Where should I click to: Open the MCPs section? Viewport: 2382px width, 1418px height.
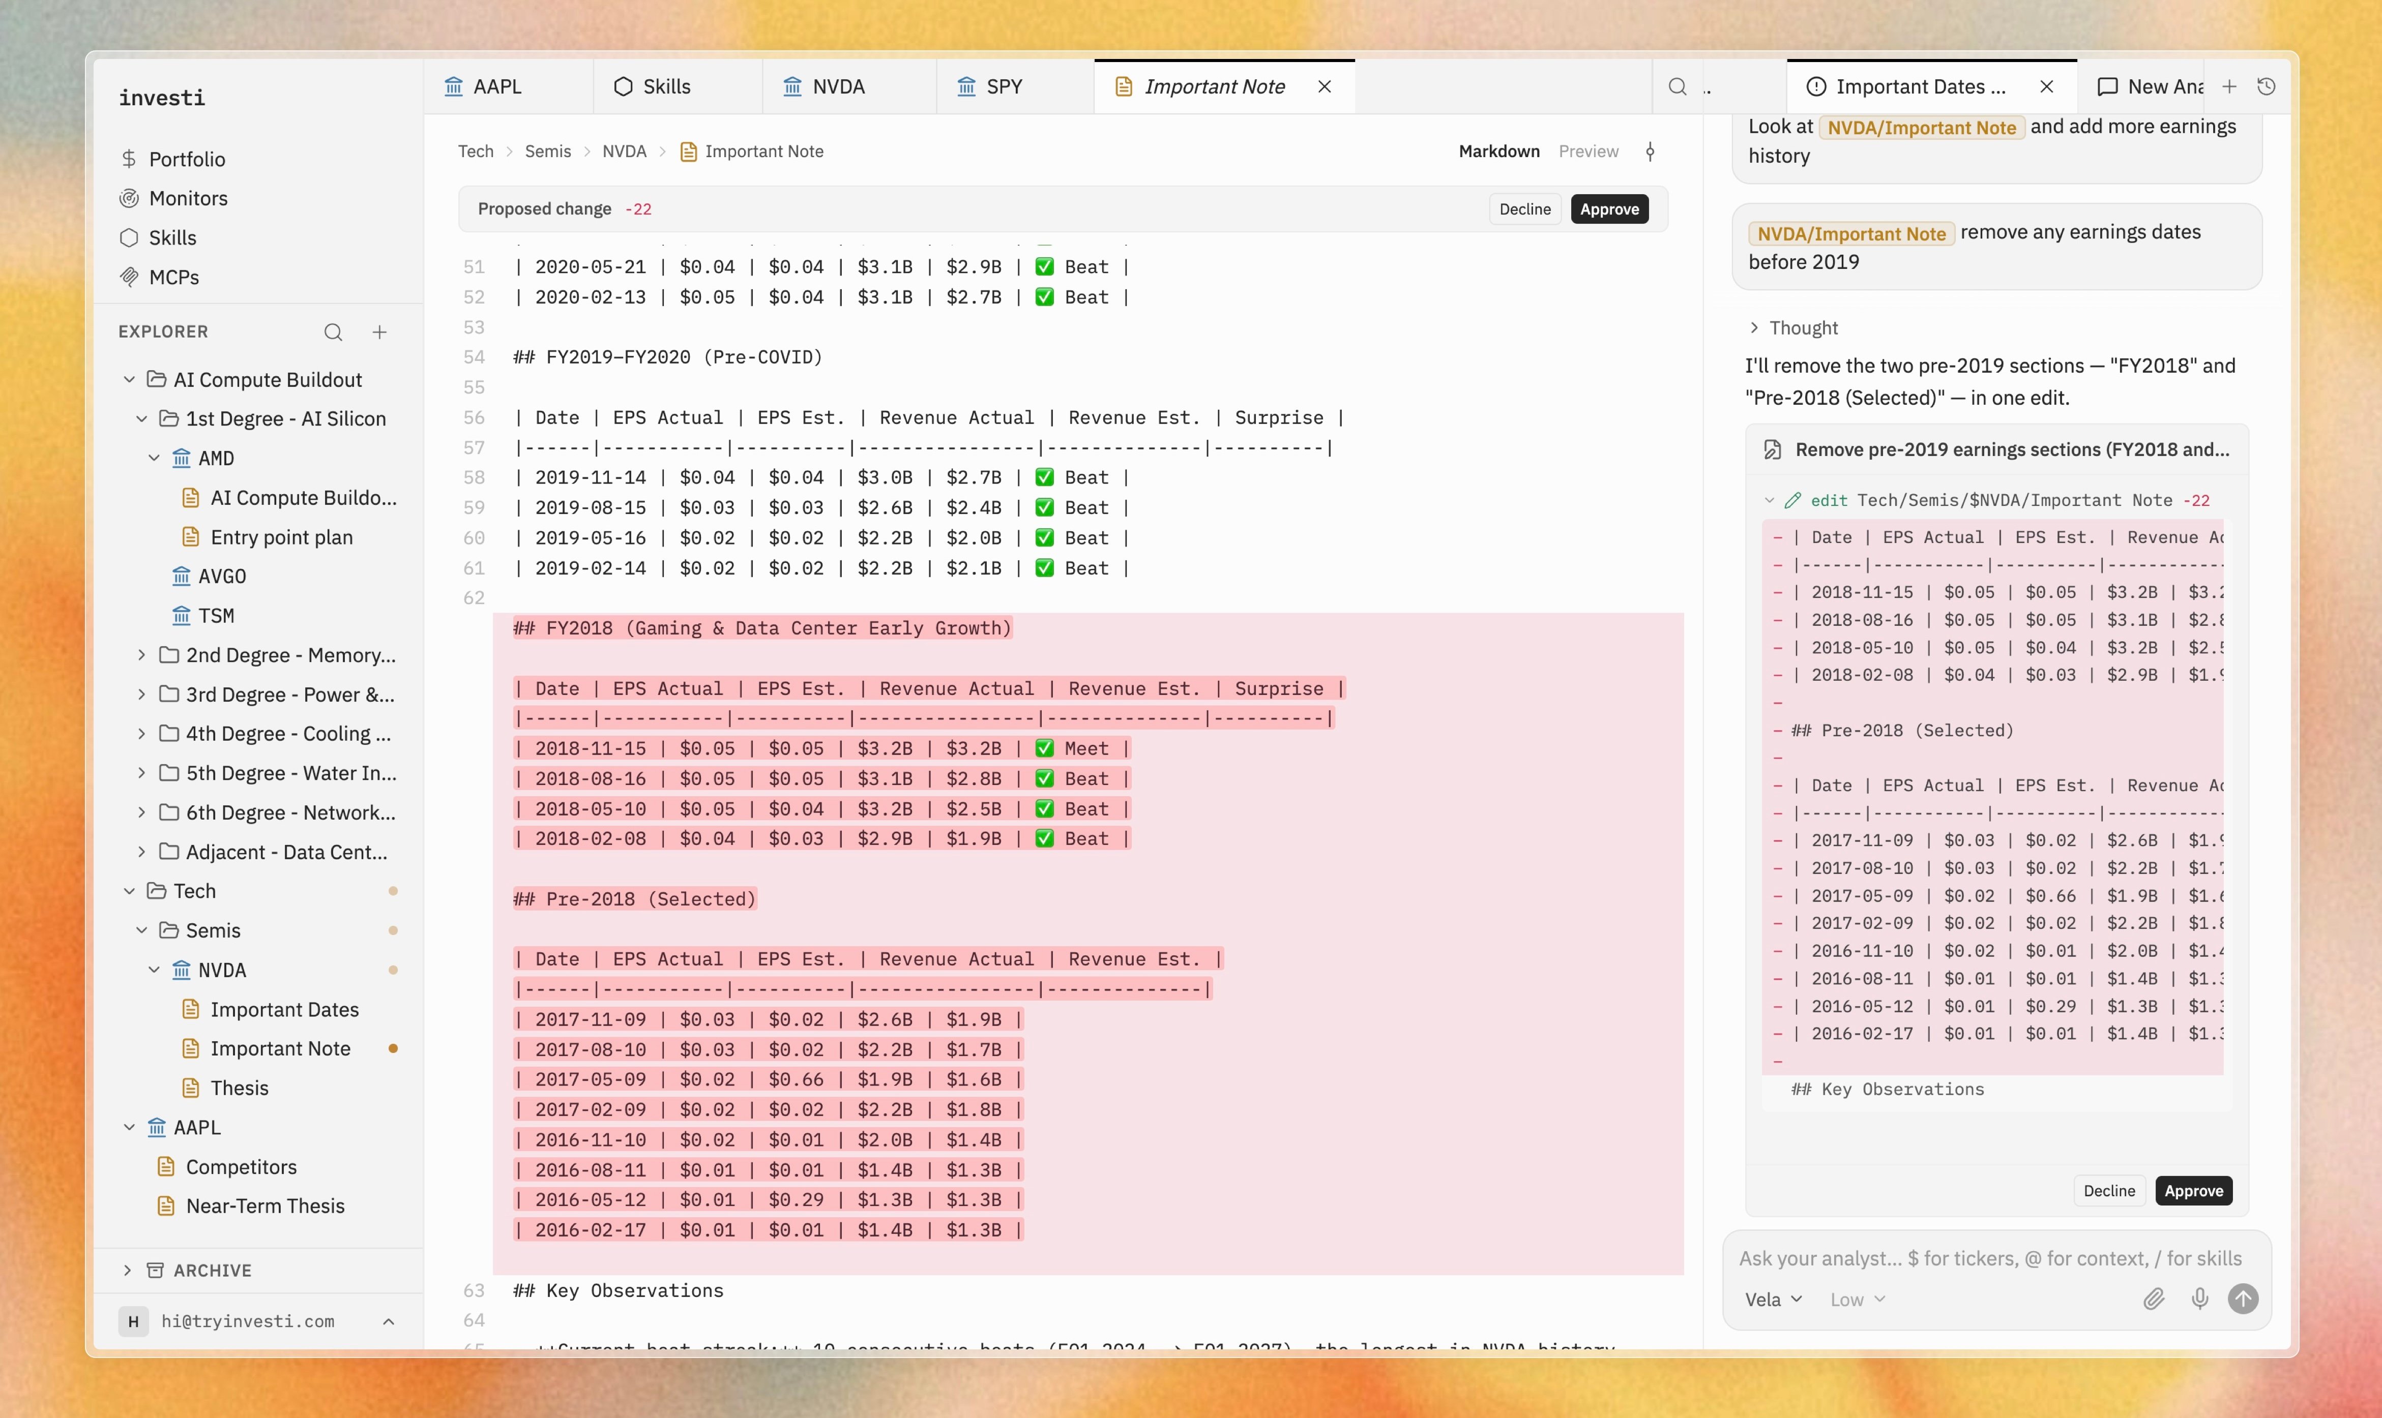pos(173,276)
